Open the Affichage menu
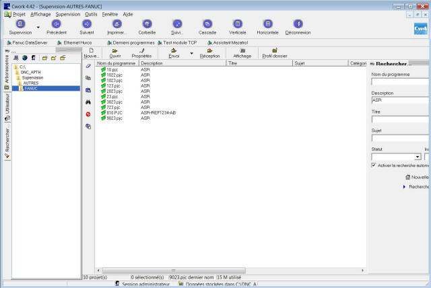 pyautogui.click(x=40, y=13)
